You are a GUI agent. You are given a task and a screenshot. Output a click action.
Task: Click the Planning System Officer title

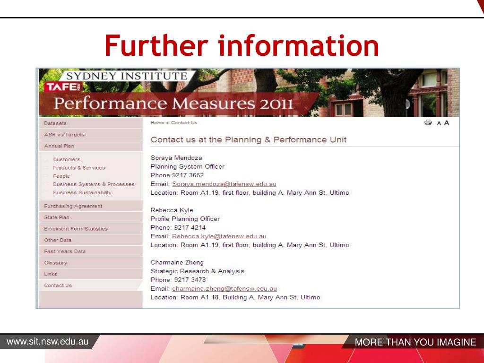tap(187, 167)
